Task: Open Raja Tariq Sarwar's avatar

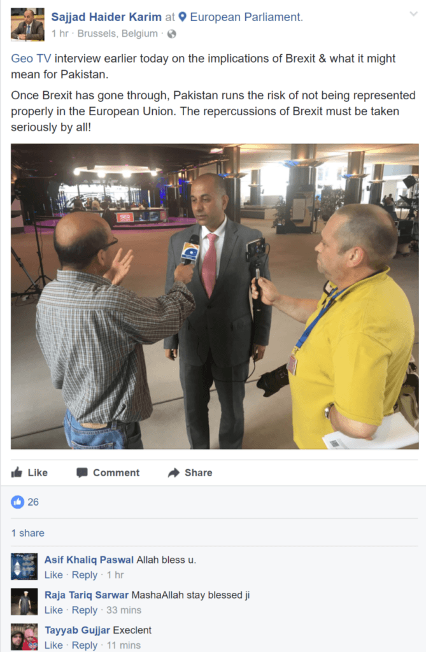Action: 24,602
